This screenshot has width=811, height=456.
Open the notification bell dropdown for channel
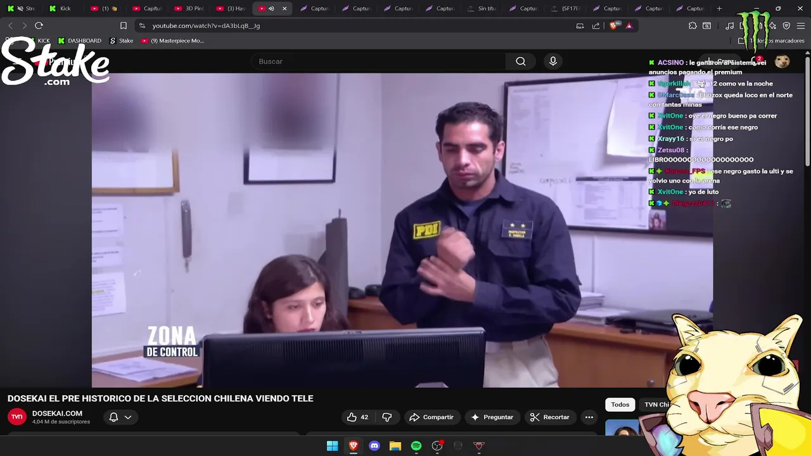click(x=120, y=417)
